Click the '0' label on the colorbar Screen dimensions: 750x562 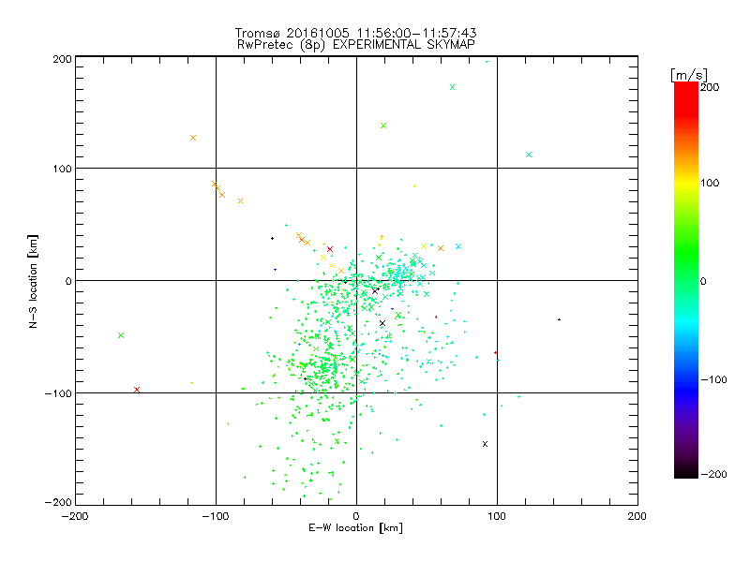[x=703, y=281]
